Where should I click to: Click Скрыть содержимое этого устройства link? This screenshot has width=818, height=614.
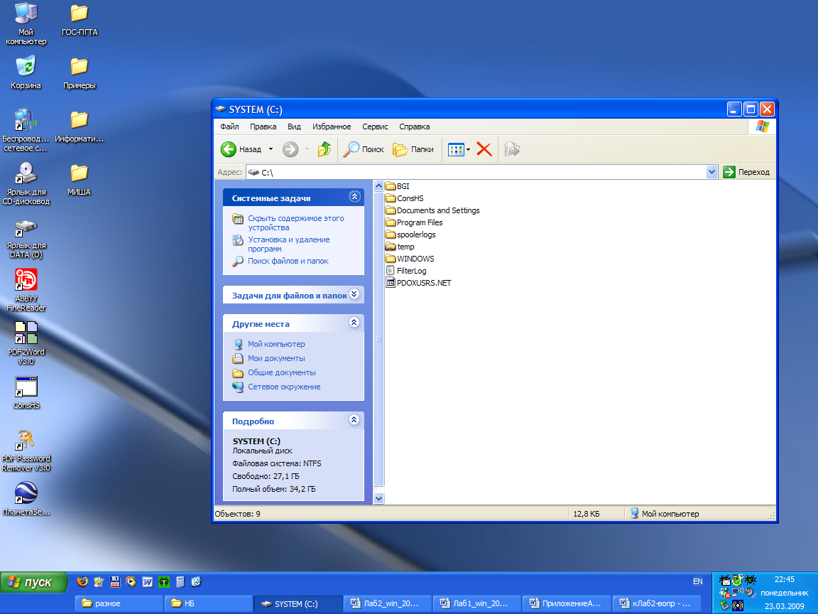click(296, 223)
